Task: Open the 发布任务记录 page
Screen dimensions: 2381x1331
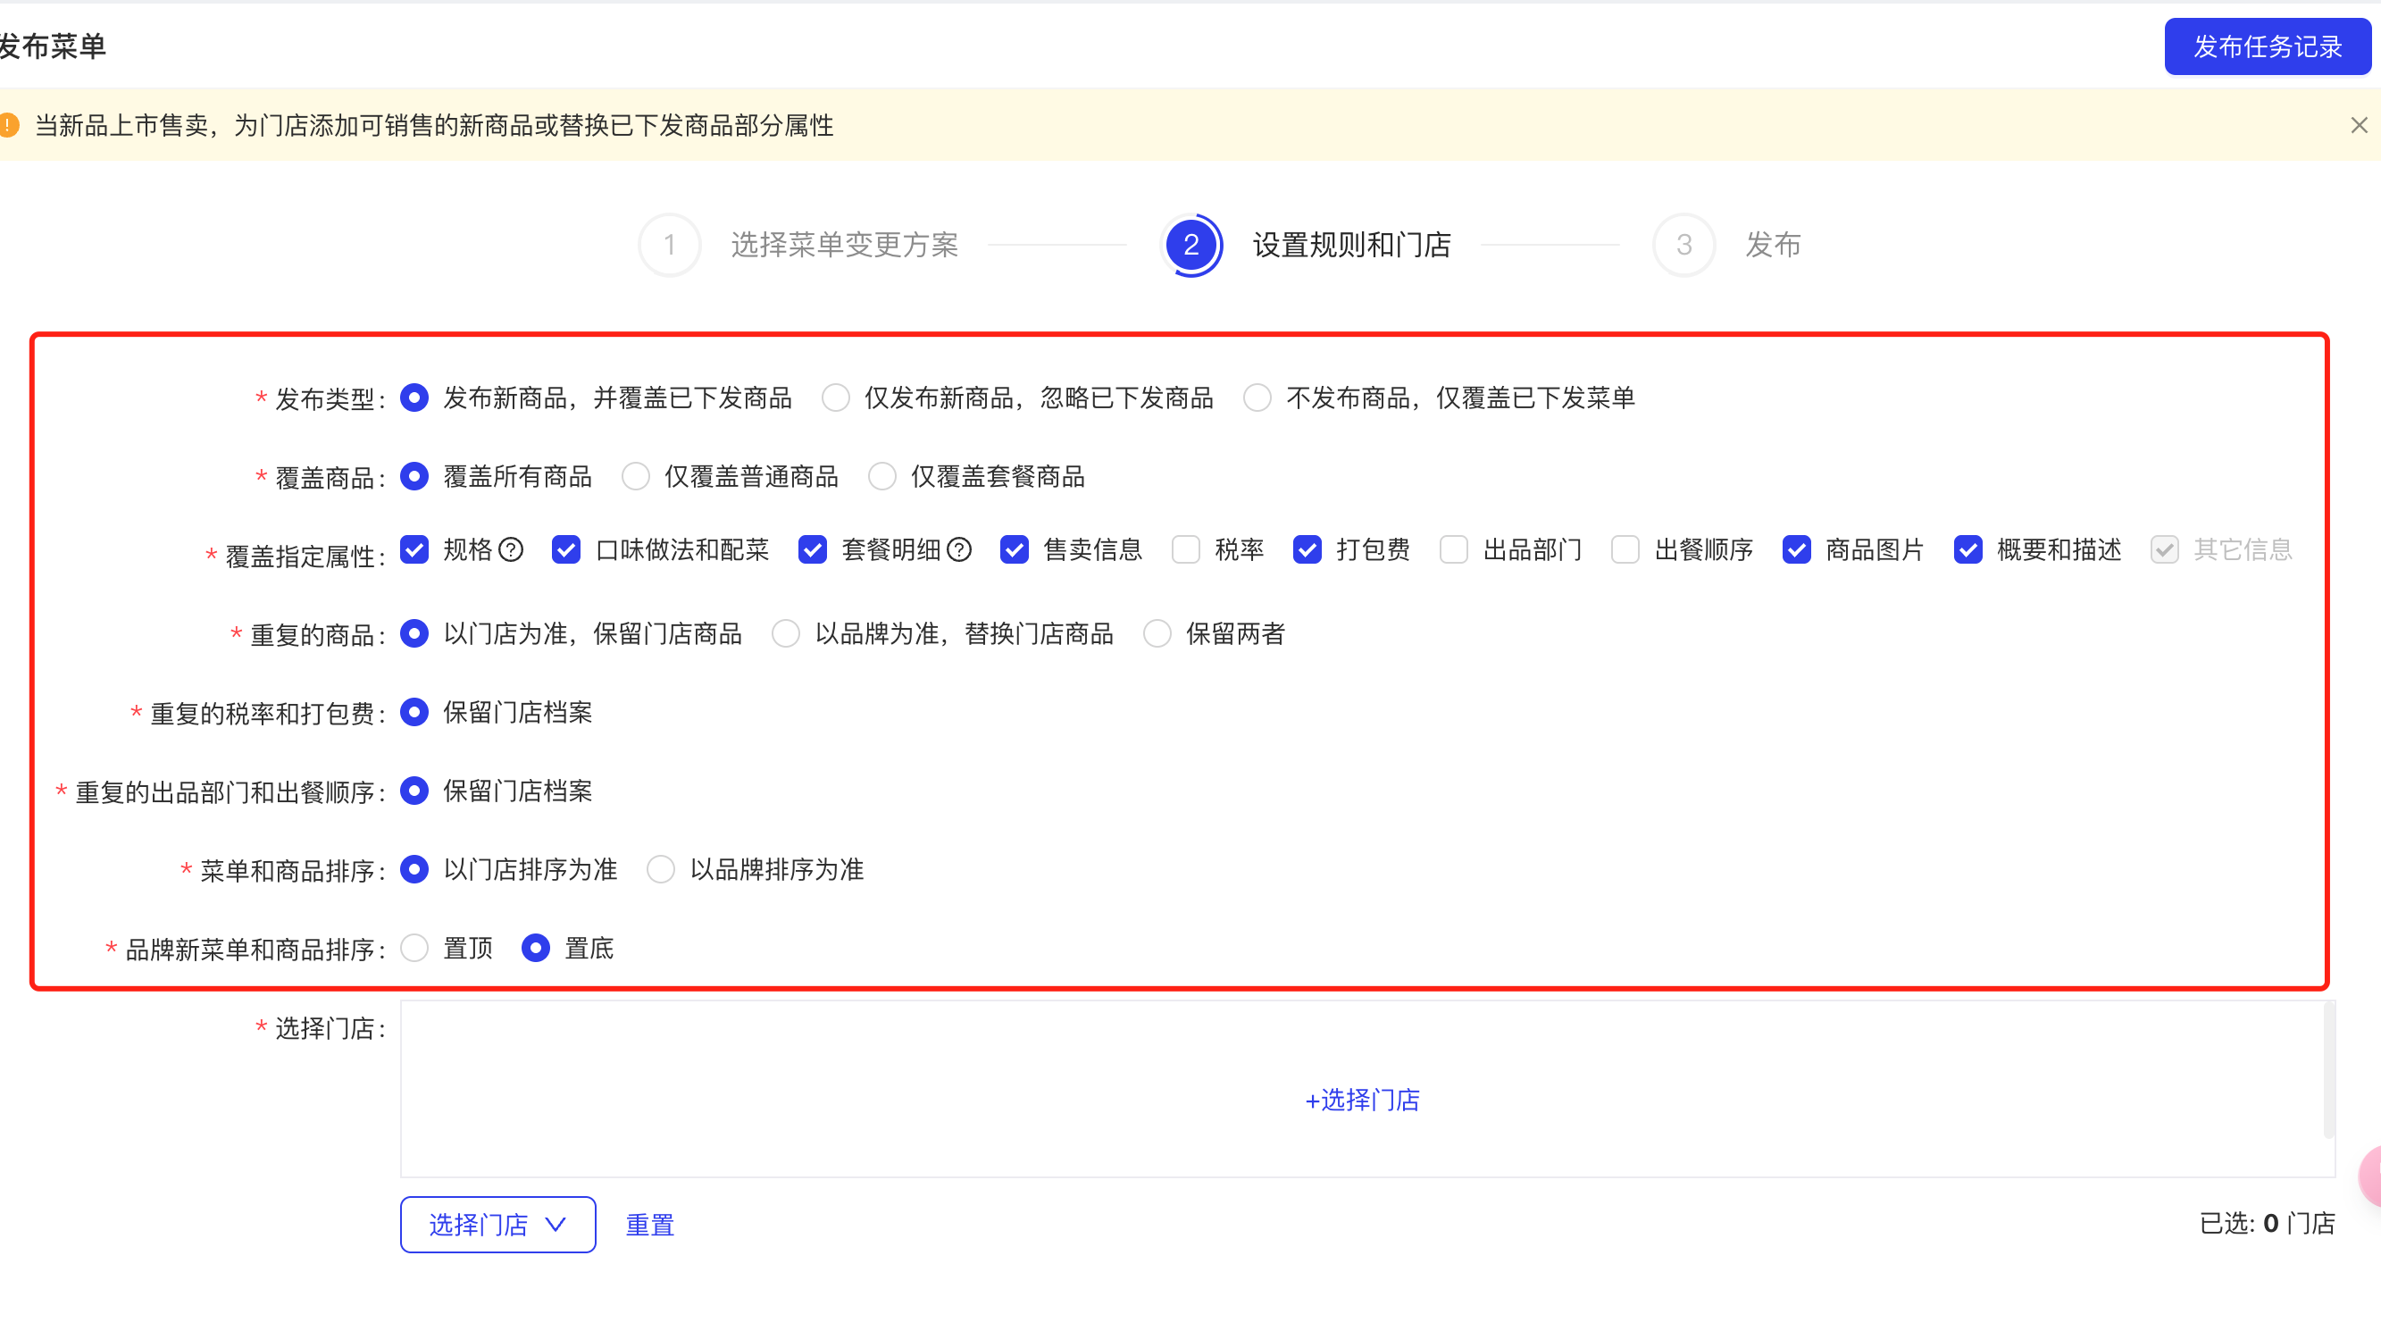Action: pos(2267,46)
